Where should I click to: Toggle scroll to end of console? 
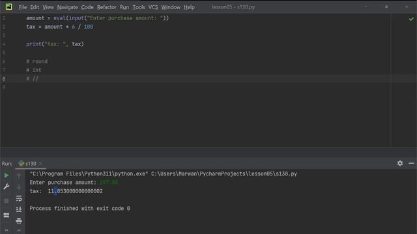point(19,209)
